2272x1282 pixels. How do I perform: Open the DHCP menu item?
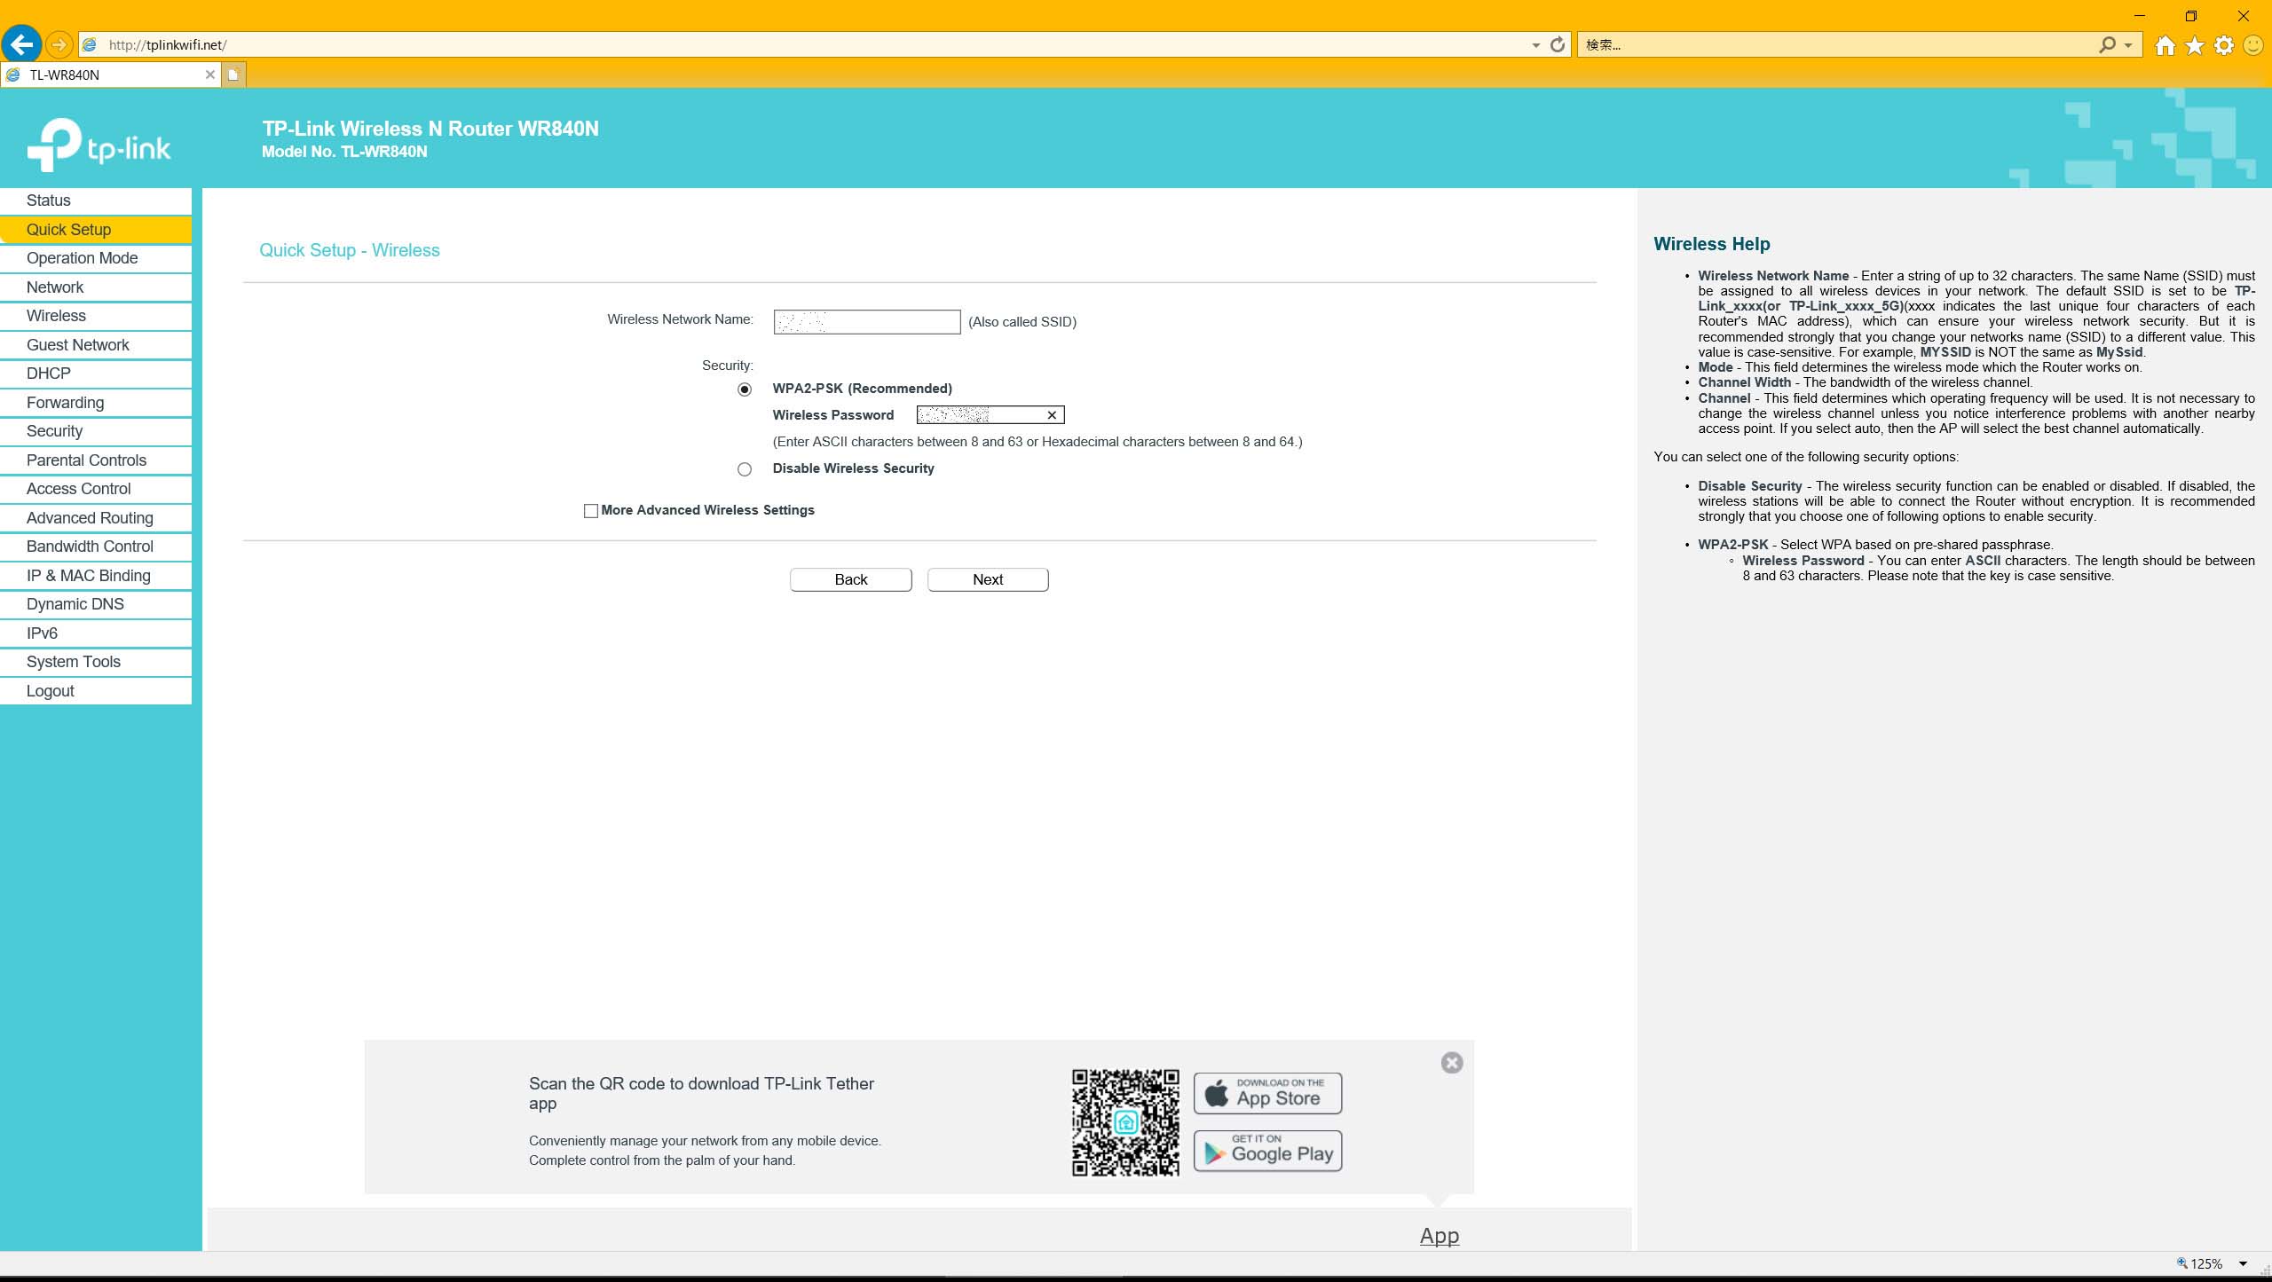[x=96, y=374]
